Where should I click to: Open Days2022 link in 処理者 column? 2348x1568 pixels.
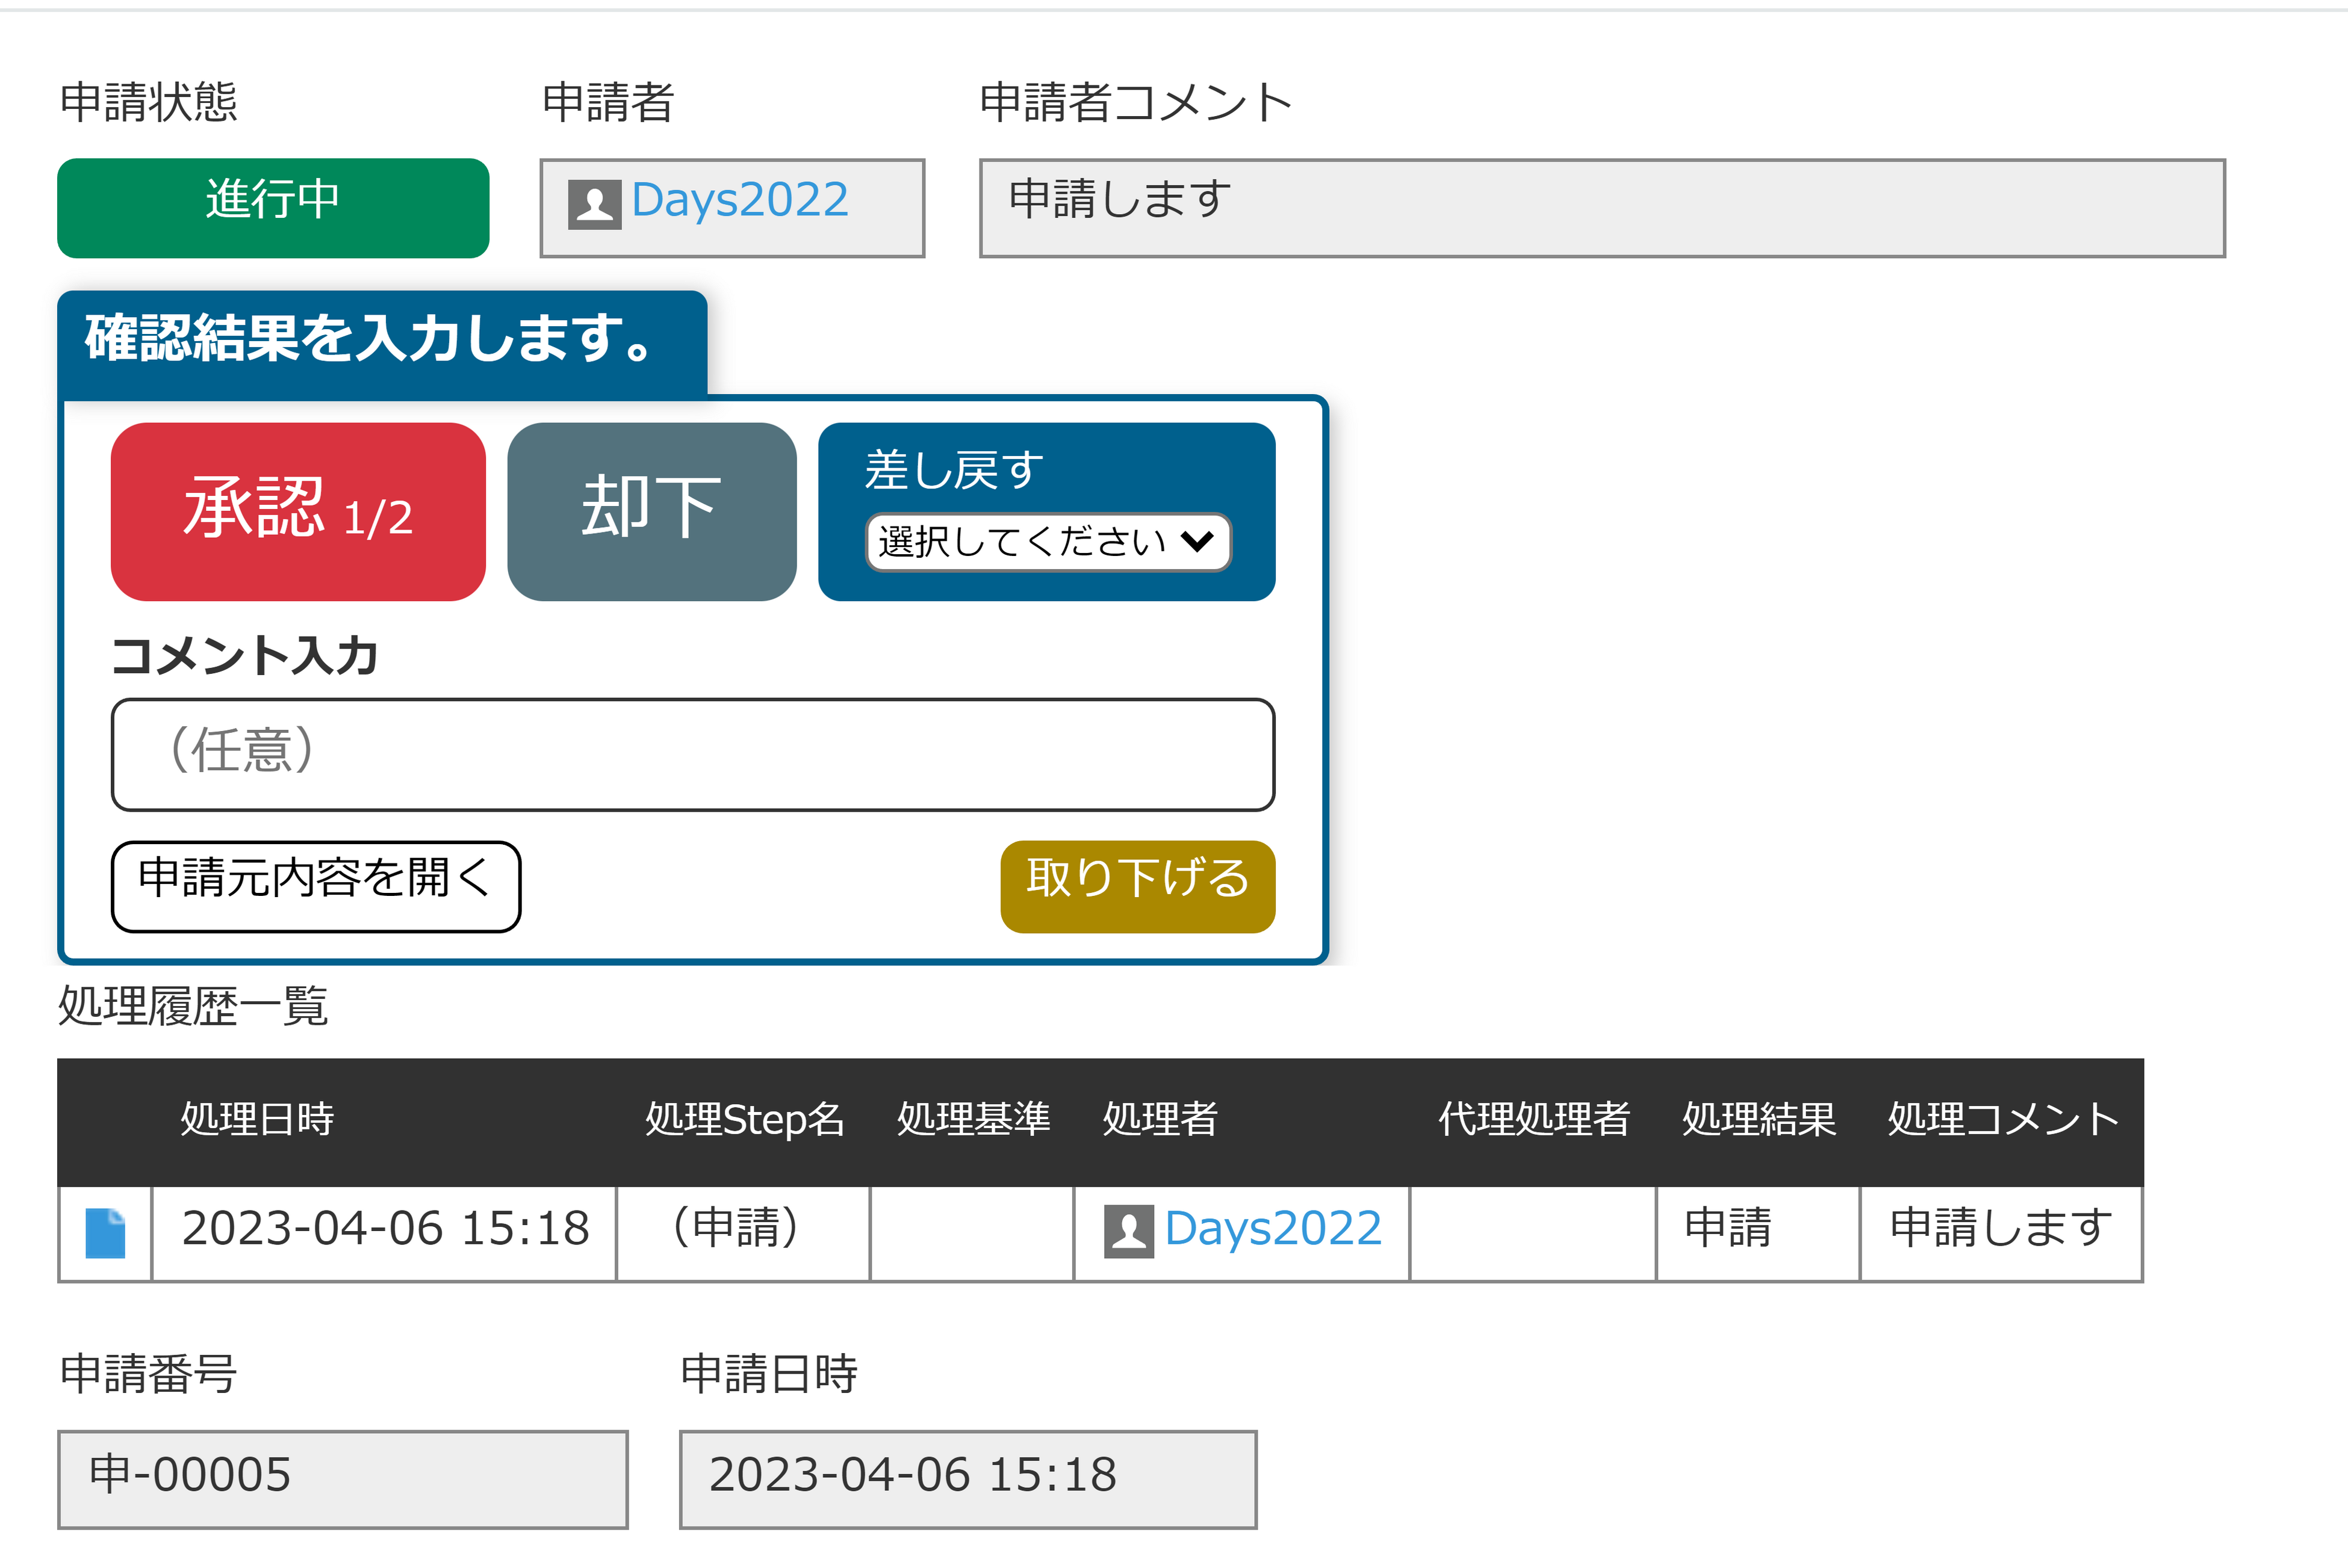tap(1273, 1228)
